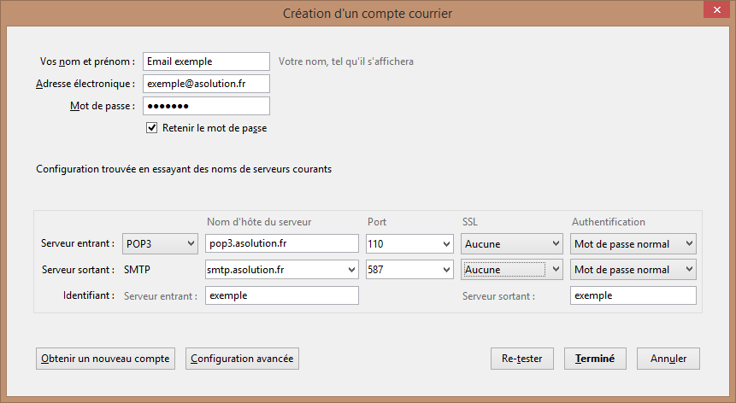736x403 pixels.
Task: Click the Port column header
Action: (x=377, y=222)
